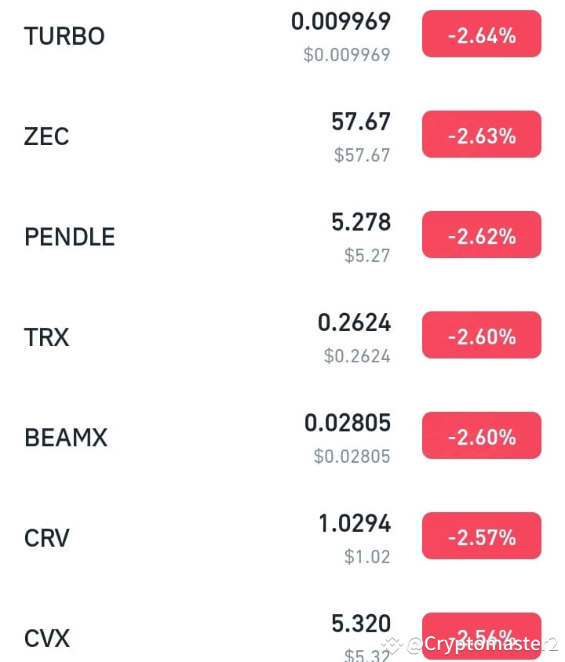Tap the TRX -2.60% change badge

[x=481, y=335]
